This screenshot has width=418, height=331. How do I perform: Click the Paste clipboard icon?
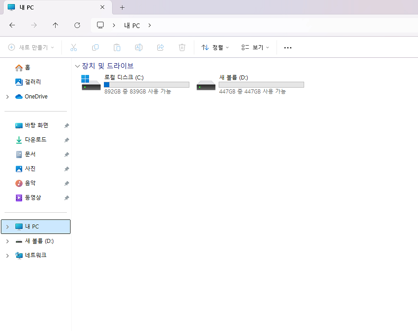coord(117,47)
